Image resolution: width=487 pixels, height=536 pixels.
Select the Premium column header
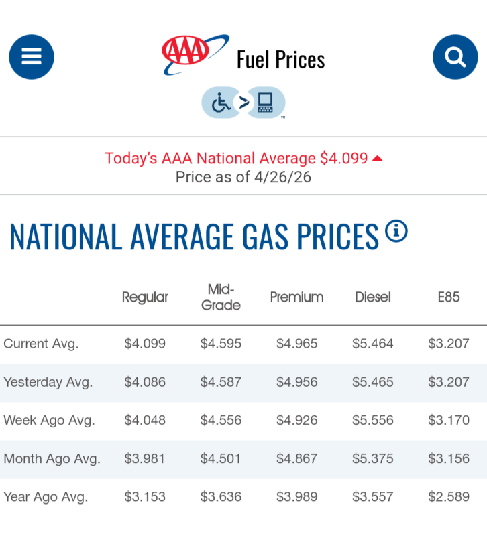[x=296, y=297]
